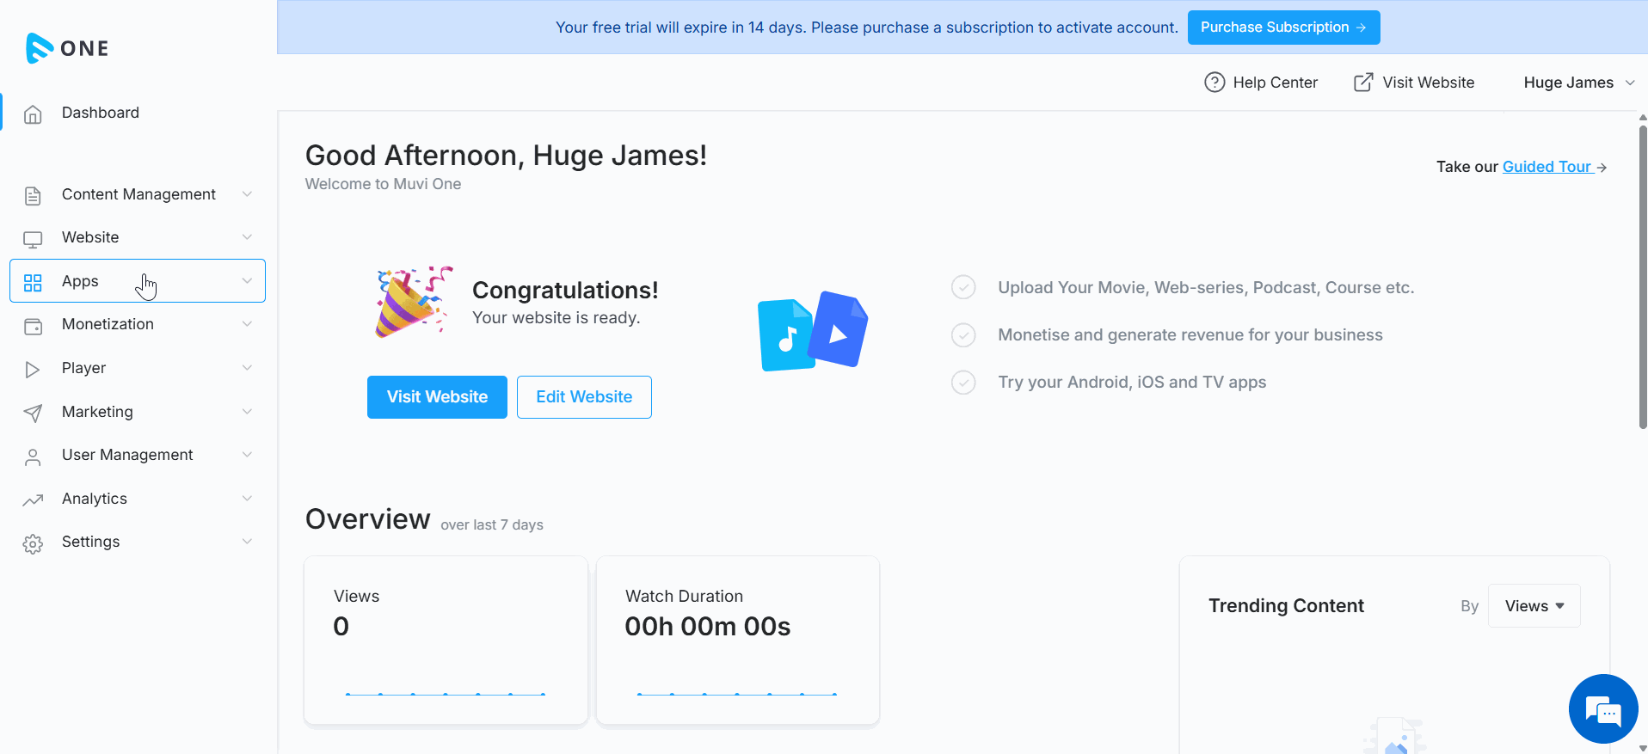This screenshot has width=1648, height=754.
Task: Expand the Website menu chevron
Action: click(247, 237)
